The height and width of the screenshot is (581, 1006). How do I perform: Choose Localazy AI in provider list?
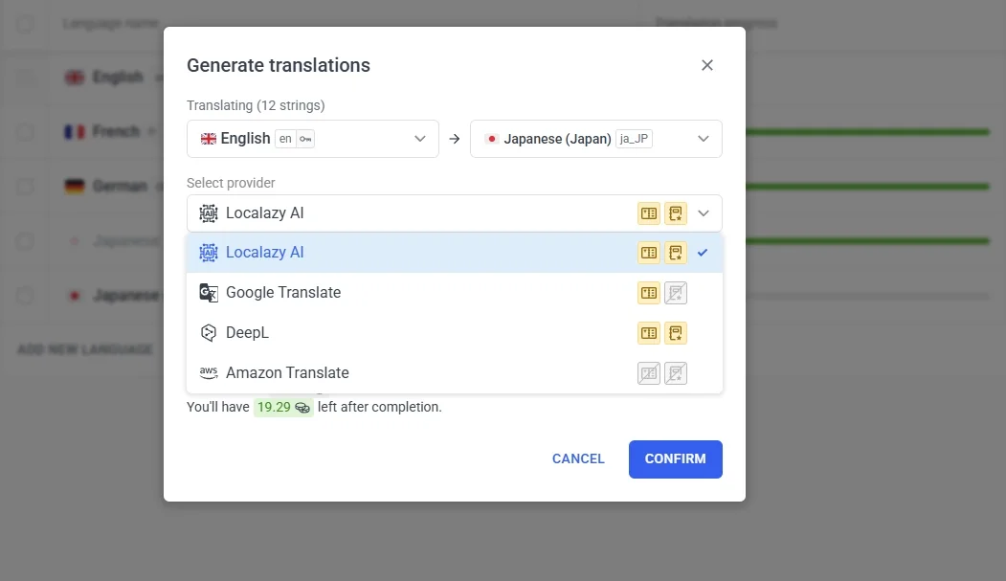455,253
